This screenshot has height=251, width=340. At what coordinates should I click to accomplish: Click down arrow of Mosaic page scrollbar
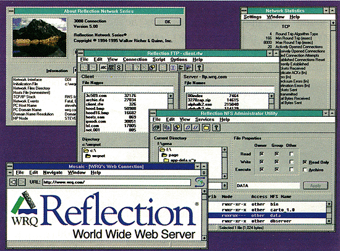click(x=204, y=238)
